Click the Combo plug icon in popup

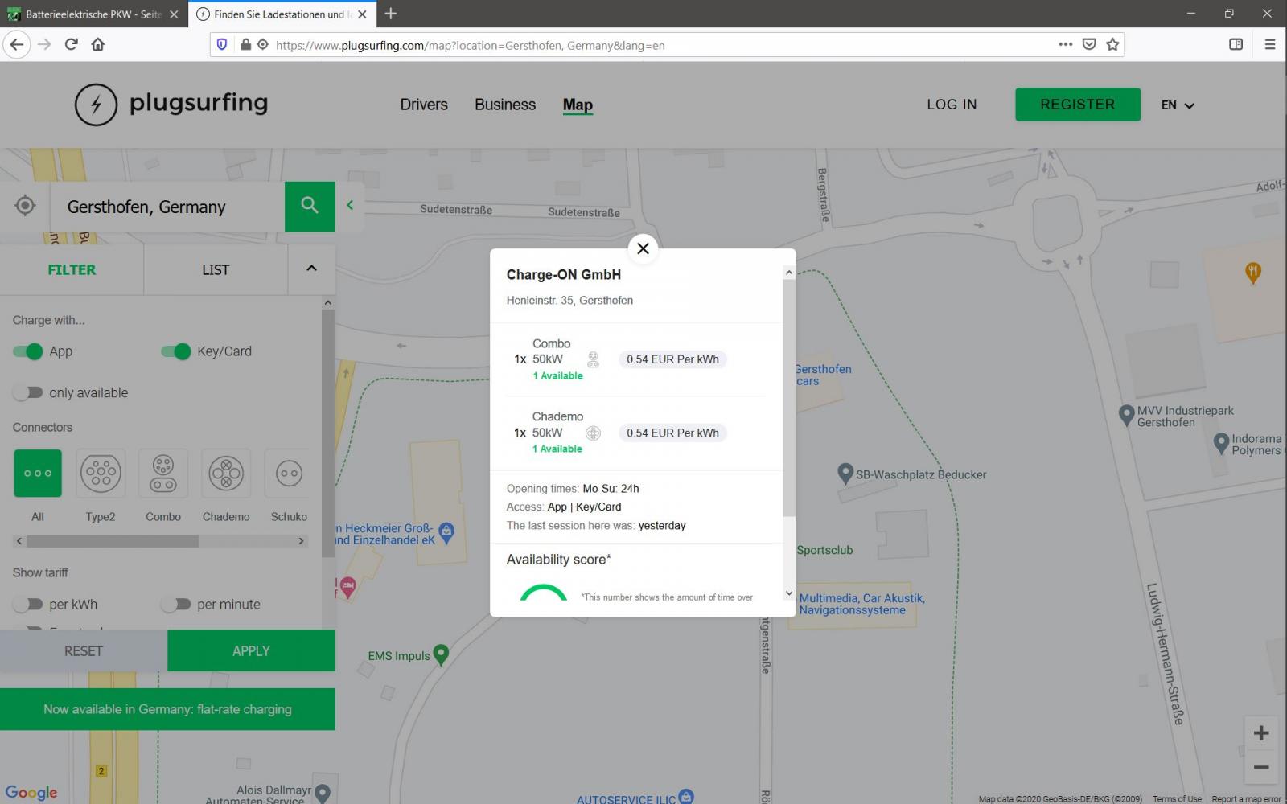click(593, 359)
